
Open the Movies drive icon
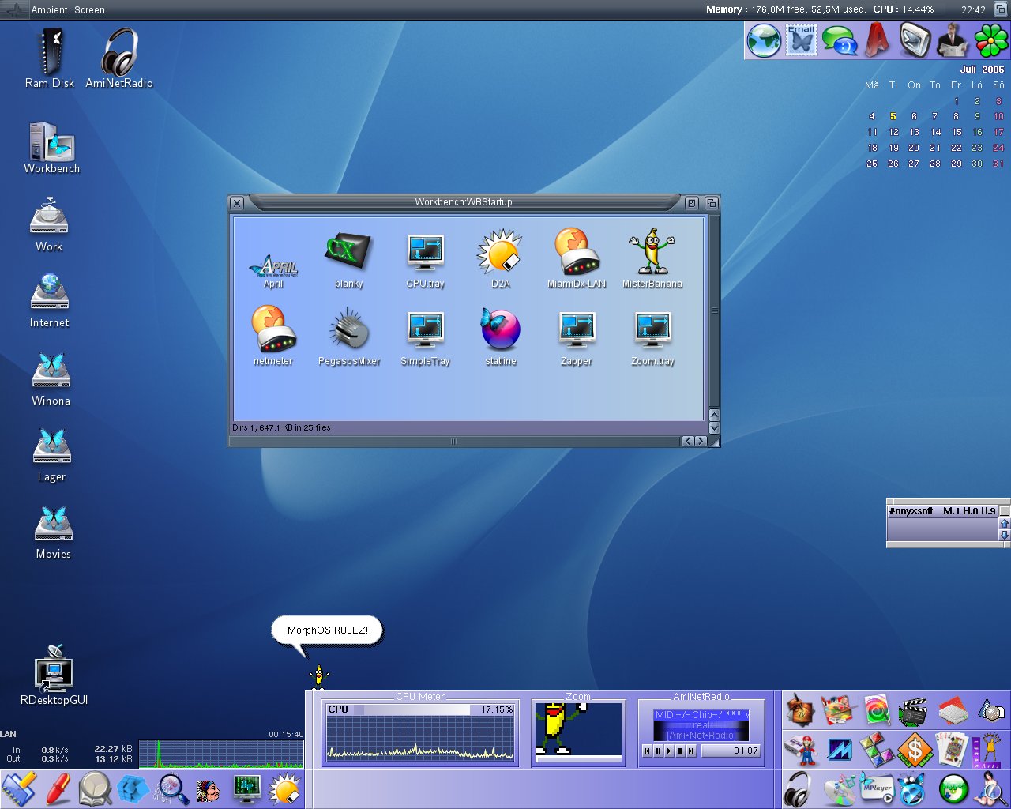(53, 532)
